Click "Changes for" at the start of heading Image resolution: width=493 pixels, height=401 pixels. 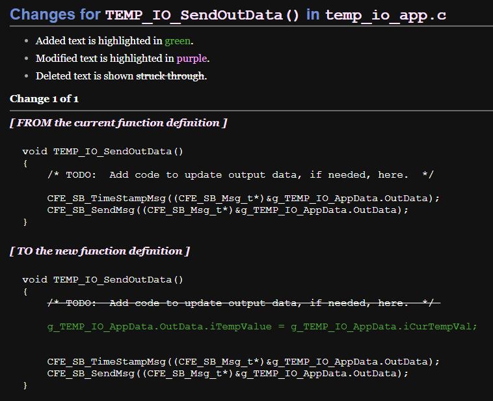click(55, 14)
